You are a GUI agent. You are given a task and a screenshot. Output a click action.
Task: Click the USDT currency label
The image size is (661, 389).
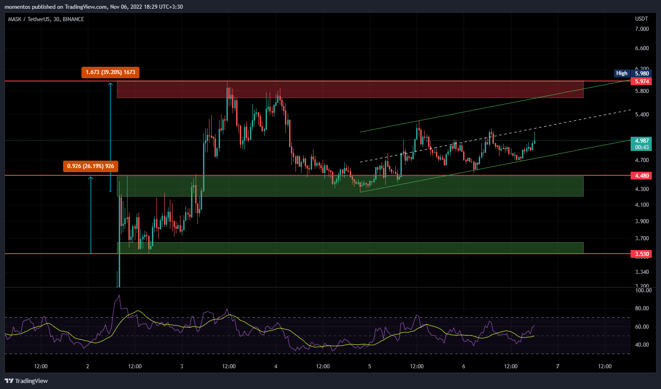[641, 19]
